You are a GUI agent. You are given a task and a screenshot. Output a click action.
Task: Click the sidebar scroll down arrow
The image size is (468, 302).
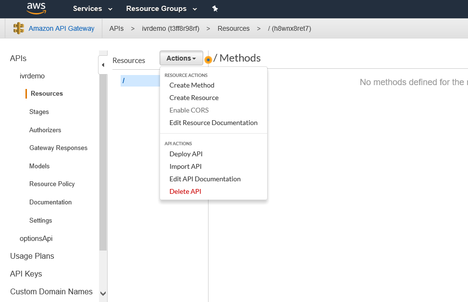click(103, 293)
